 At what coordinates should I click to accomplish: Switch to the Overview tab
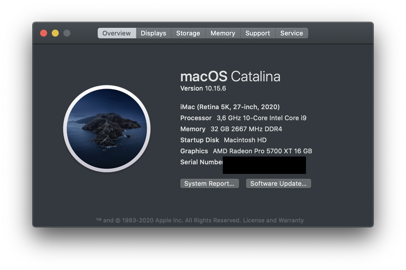117,33
